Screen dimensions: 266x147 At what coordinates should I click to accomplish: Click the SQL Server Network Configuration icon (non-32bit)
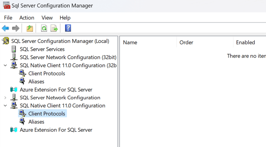[14, 98]
